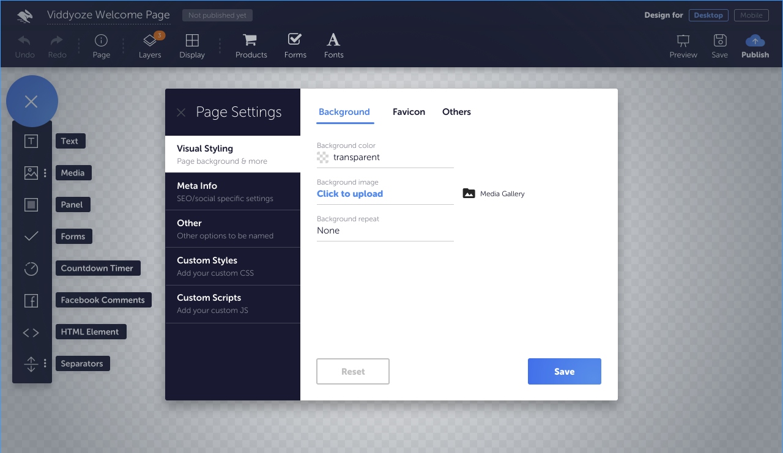Add an HTML Element from sidebar
Screen dimensions: 783x453
click(31, 332)
